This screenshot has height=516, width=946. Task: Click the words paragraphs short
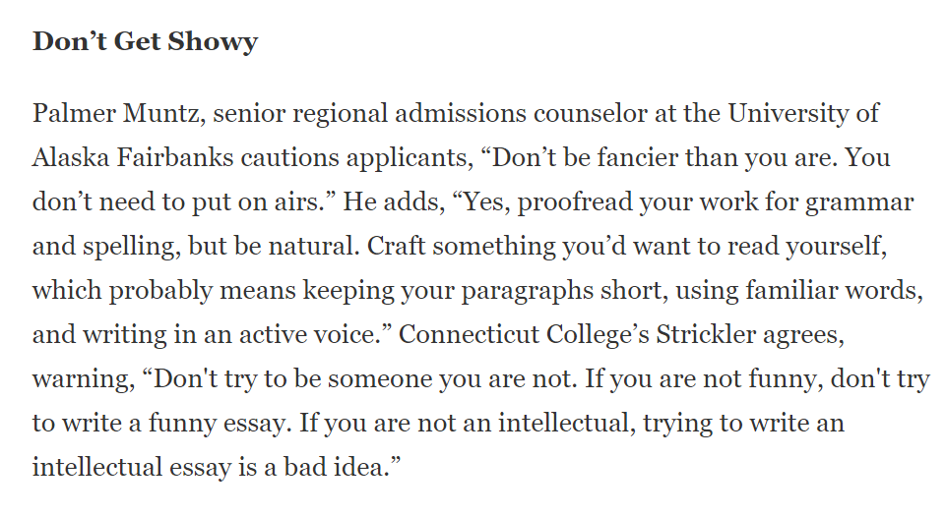pos(564,291)
